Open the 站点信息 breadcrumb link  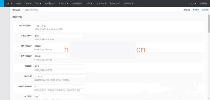coord(205,10)
